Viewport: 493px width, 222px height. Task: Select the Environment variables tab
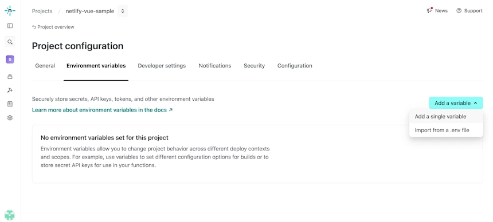96,66
